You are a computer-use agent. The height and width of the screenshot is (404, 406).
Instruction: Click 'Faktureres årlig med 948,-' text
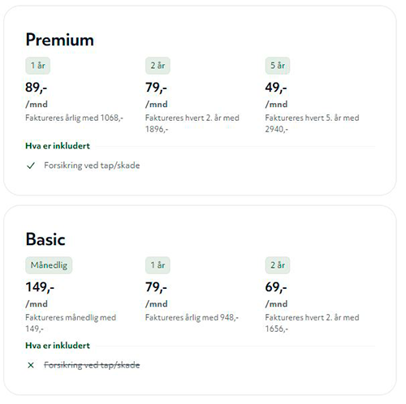point(192,318)
